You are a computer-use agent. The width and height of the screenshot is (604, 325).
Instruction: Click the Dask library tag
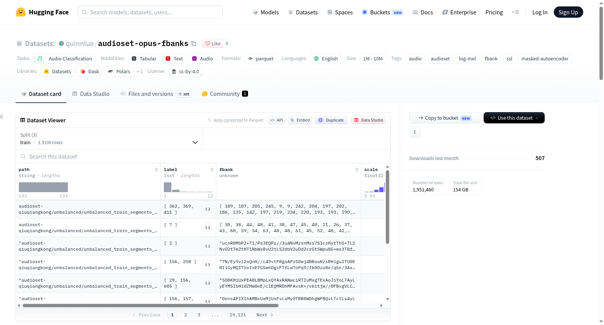coord(89,71)
